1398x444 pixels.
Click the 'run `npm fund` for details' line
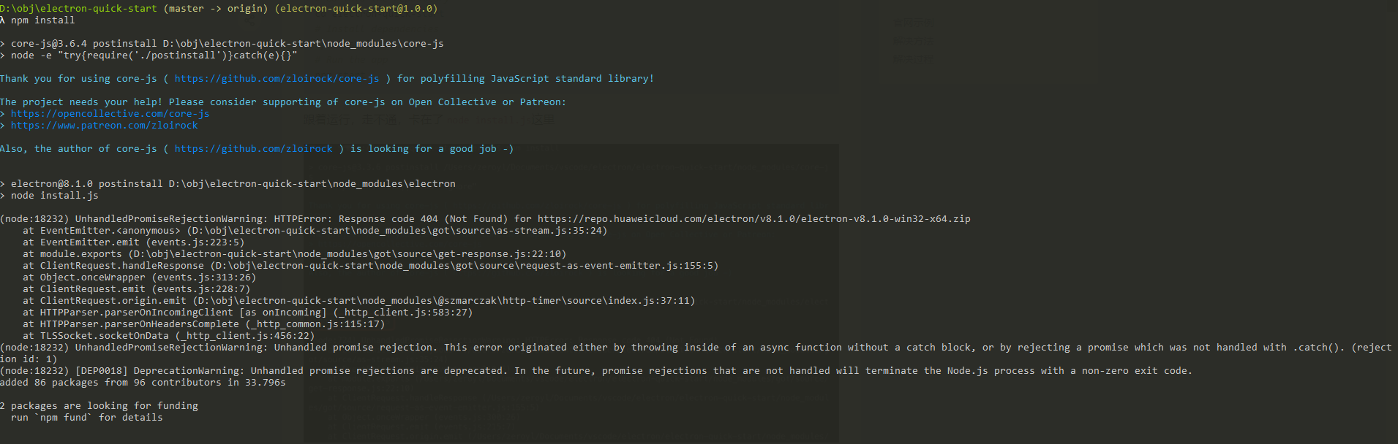(x=86, y=418)
